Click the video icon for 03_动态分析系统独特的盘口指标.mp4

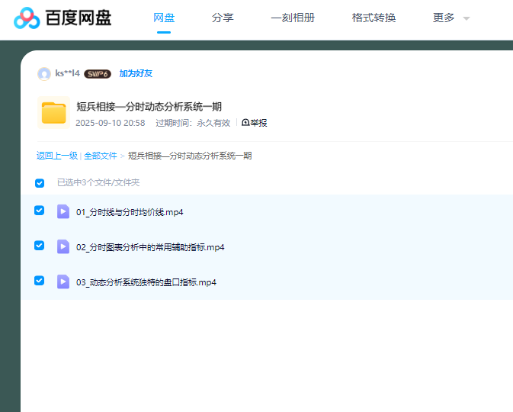coord(63,282)
